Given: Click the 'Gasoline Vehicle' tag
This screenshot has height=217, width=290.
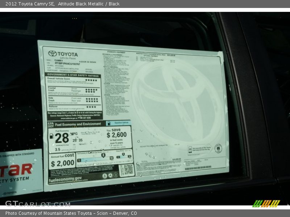Looking at the screenshot, I should [x=118, y=123].
